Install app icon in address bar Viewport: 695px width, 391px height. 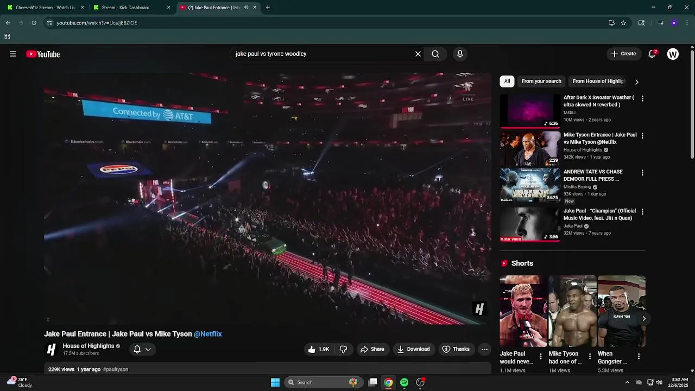pyautogui.click(x=611, y=23)
